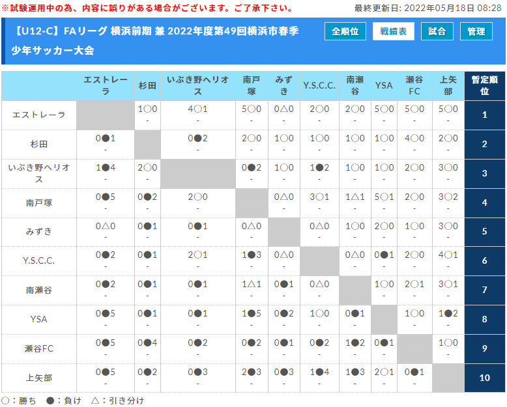The image size is (507, 407).
Task: Open 南瀬谷 vs 上矢部 3○1 result
Action: click(x=448, y=285)
